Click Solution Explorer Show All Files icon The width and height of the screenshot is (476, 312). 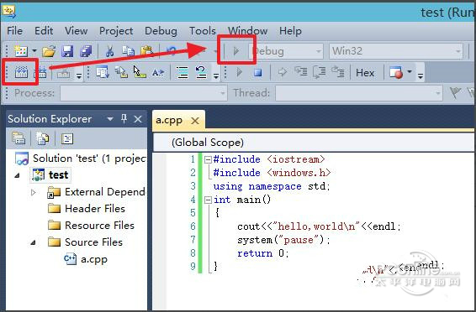pos(42,138)
